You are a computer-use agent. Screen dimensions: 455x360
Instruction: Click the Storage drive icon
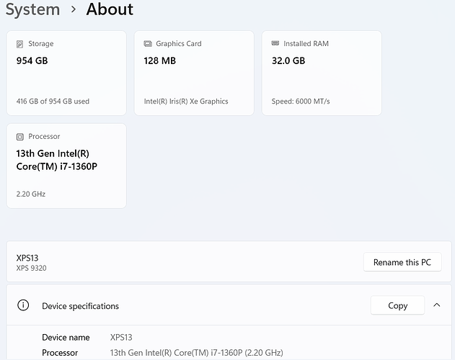19,44
